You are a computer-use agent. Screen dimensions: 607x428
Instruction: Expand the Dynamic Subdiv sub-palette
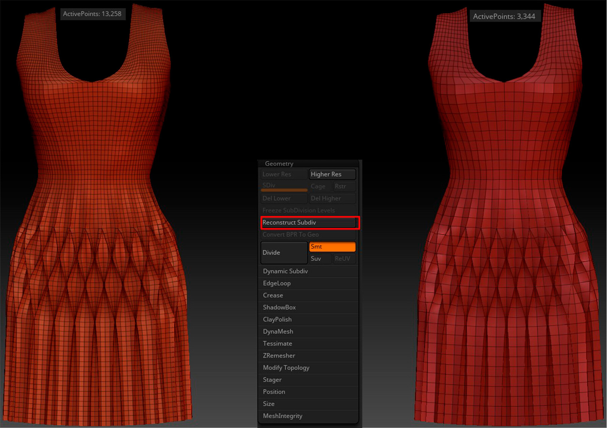[x=285, y=271]
